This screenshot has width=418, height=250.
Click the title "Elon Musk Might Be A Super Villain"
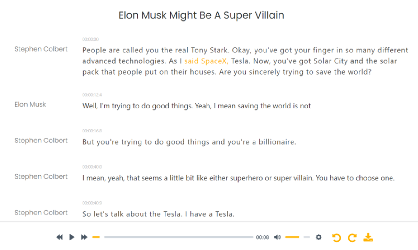[201, 15]
